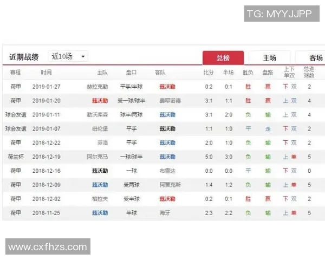This screenshot has height=260, width=325.
Task: Click the 2:0 score in the 芬洛 row
Action: click(x=209, y=142)
